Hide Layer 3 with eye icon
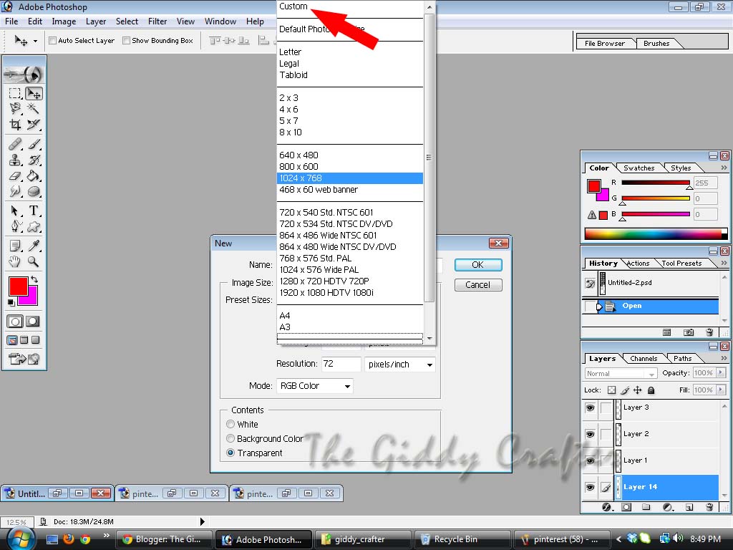The image size is (733, 550). 590,407
